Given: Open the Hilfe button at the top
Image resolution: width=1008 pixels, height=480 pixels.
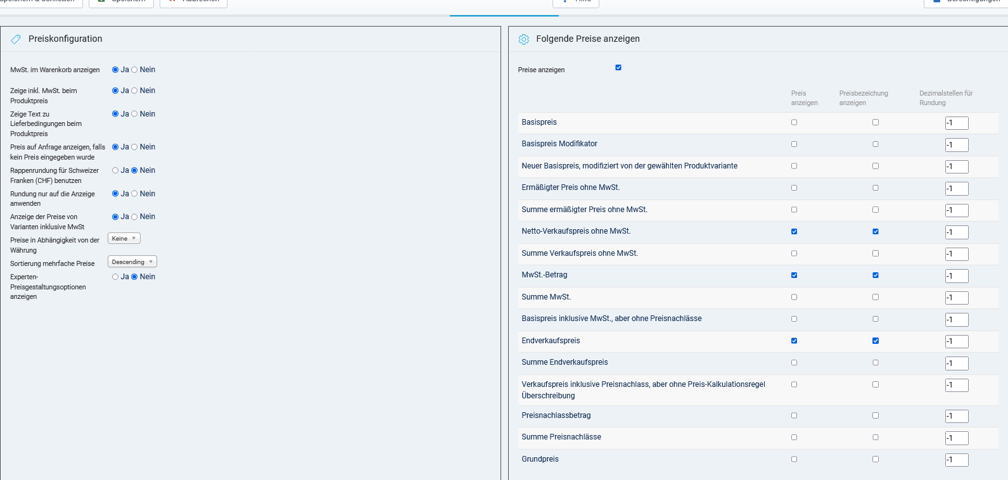Looking at the screenshot, I should 575,2.
